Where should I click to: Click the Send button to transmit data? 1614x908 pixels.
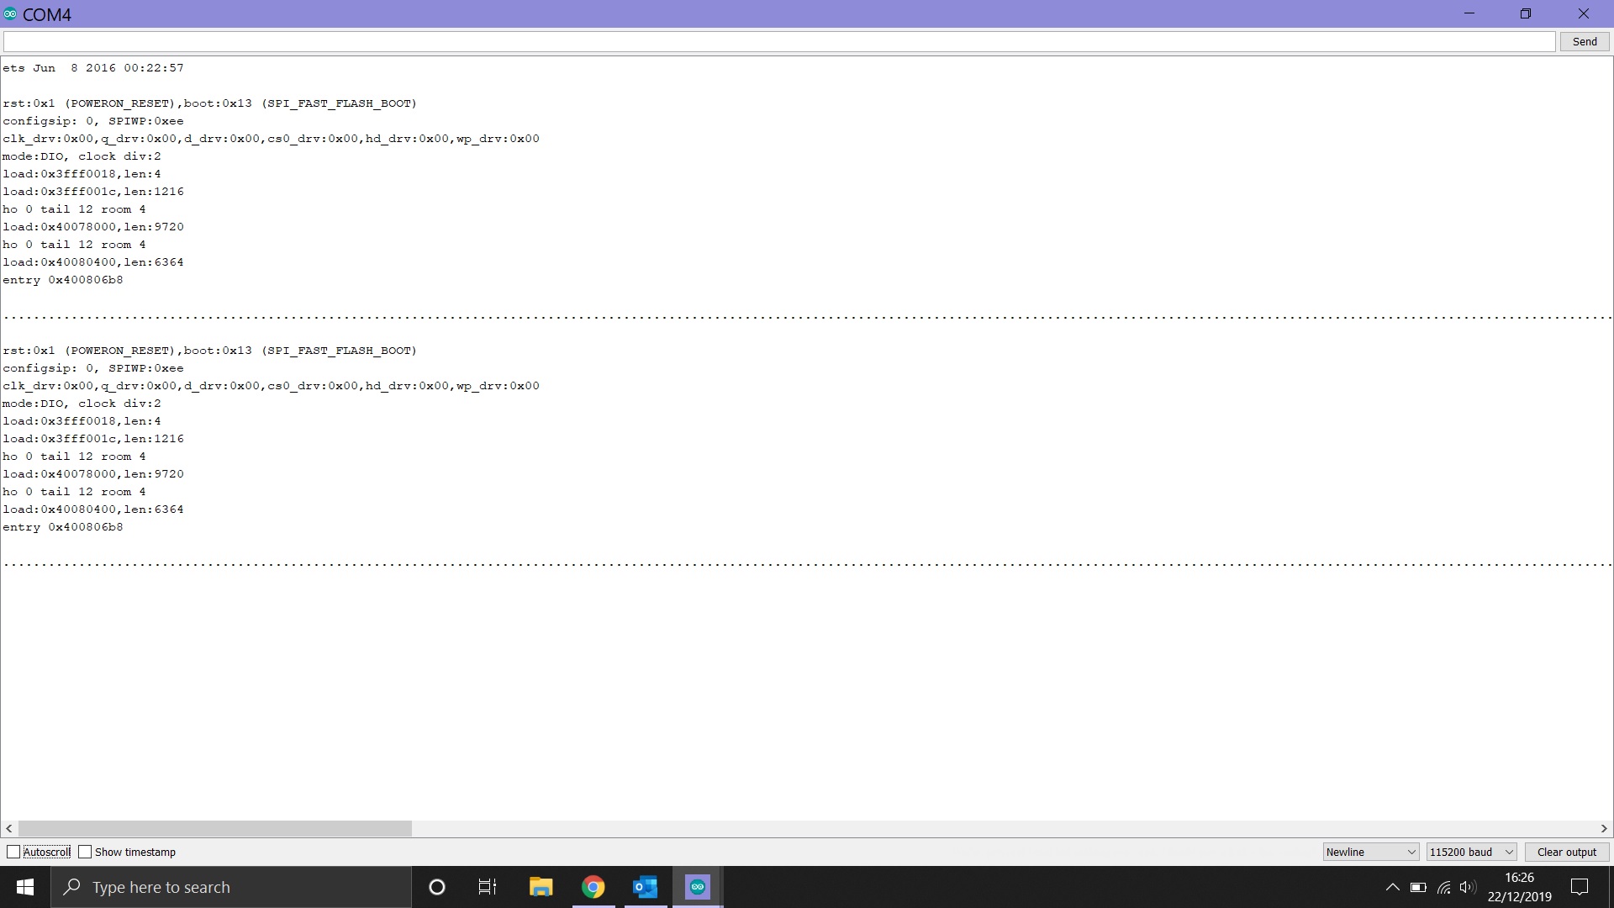[x=1584, y=41]
